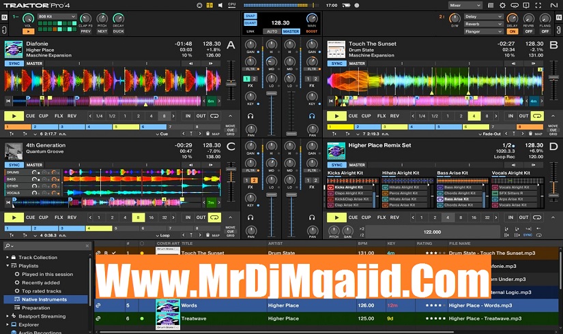
Task: Click Deck D tempo field 122.000
Action: point(432,232)
